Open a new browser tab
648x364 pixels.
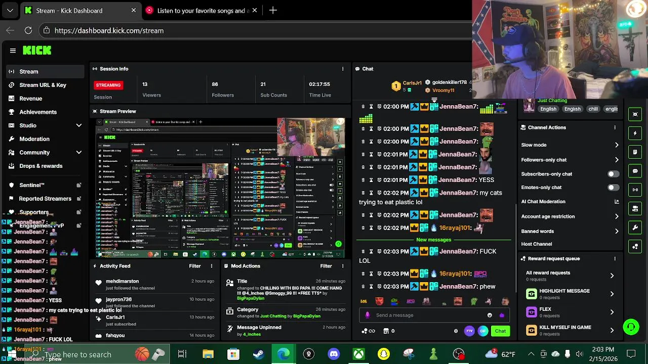273,10
